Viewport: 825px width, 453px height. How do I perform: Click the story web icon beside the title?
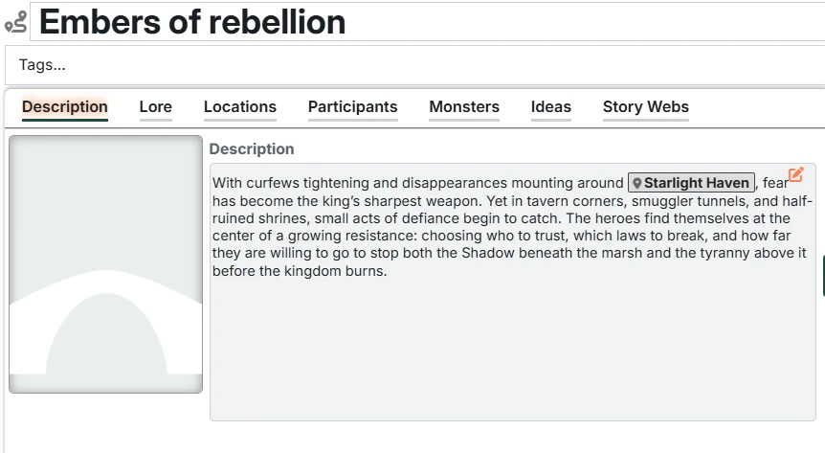point(15,22)
